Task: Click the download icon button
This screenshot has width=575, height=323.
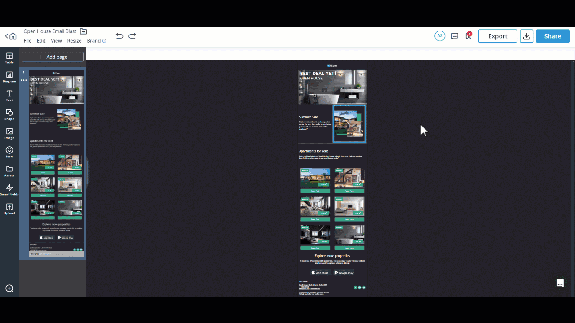Action: 526,36
